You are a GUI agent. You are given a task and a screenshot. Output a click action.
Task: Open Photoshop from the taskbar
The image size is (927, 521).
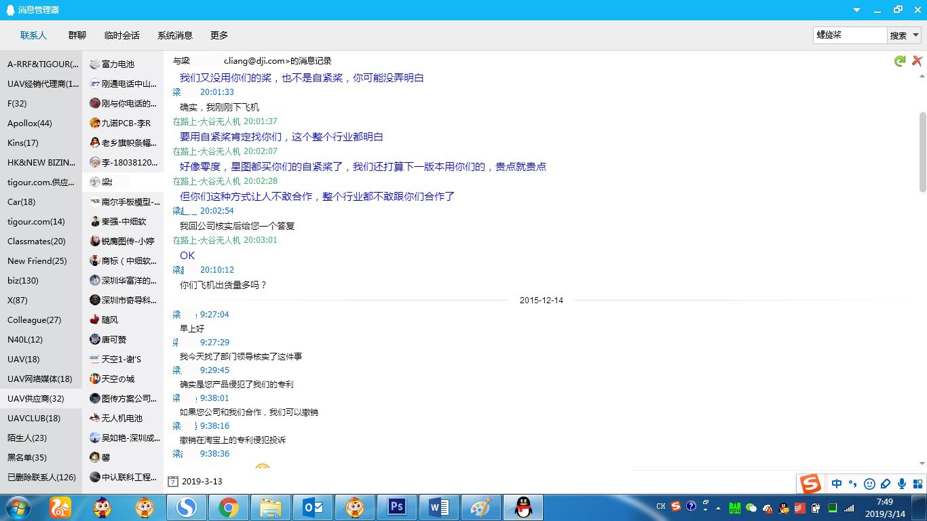pyautogui.click(x=396, y=507)
